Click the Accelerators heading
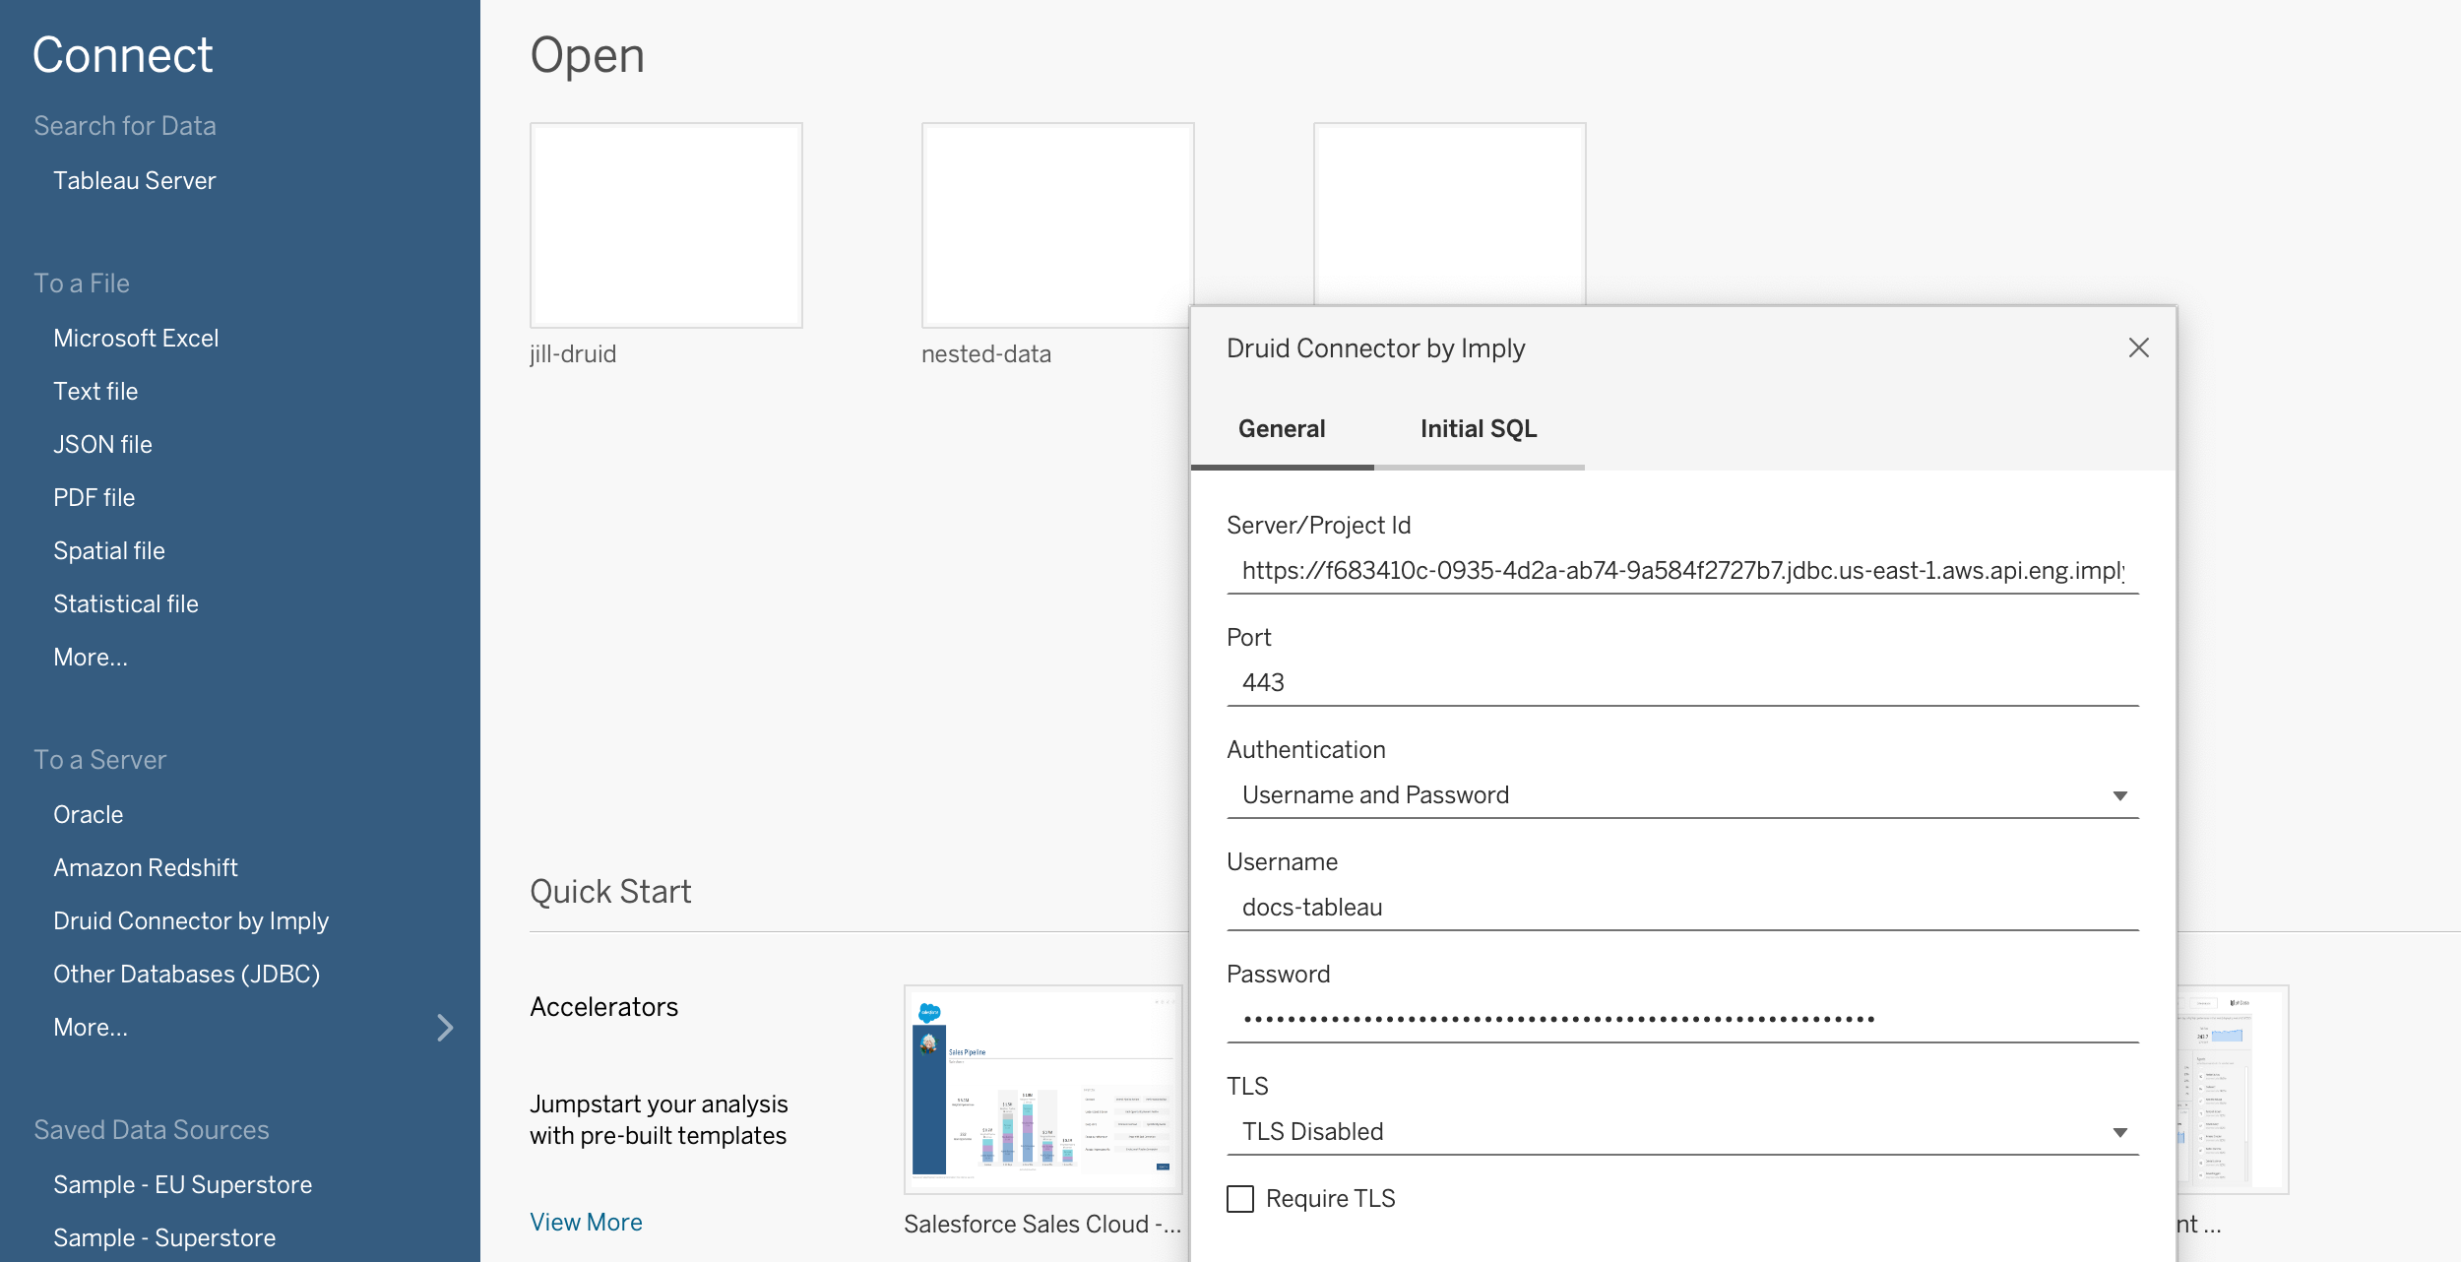 (x=604, y=1006)
